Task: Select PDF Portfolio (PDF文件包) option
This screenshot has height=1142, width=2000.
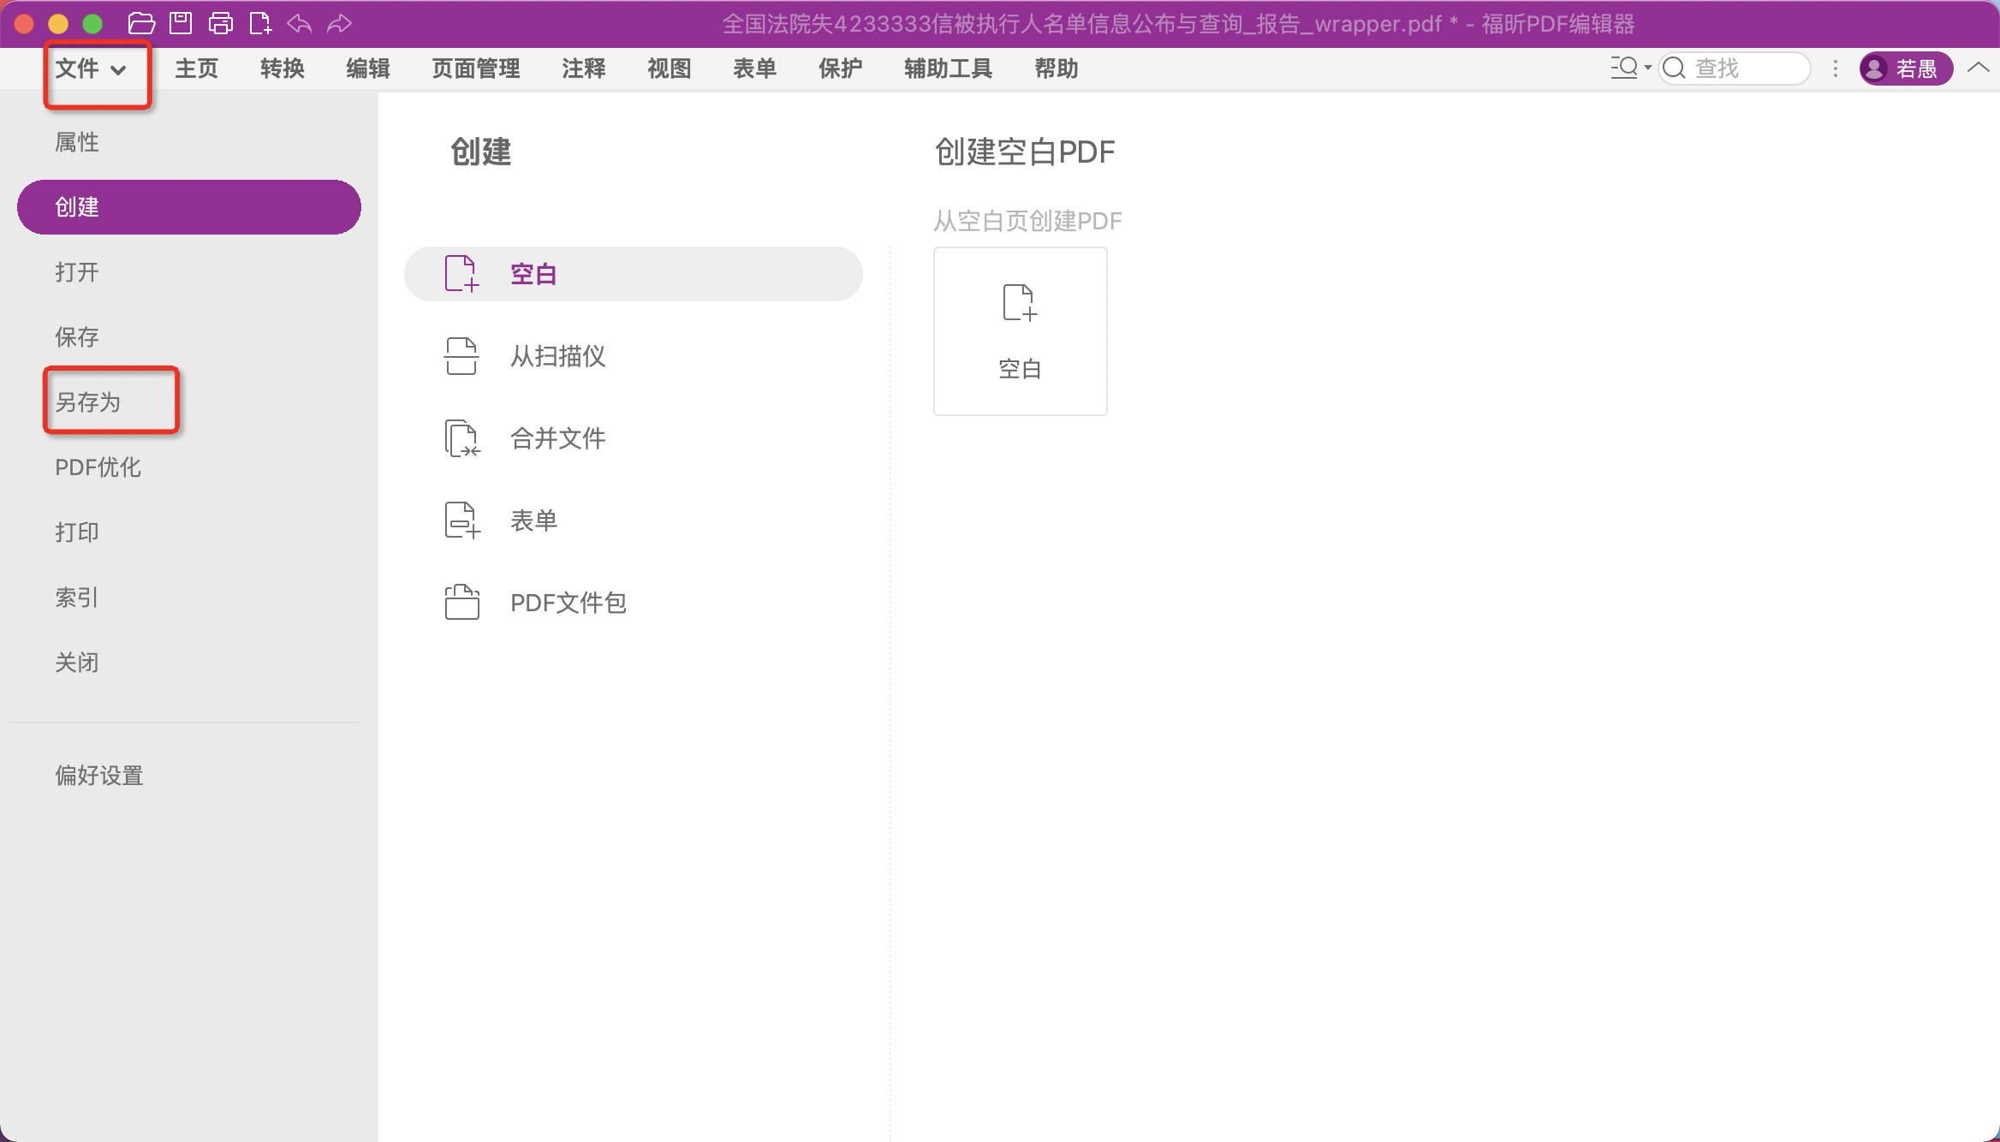Action: coord(568,603)
